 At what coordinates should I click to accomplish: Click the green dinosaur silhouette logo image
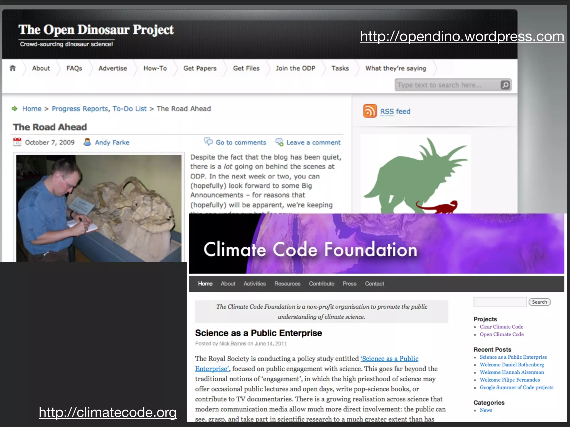[x=416, y=174]
